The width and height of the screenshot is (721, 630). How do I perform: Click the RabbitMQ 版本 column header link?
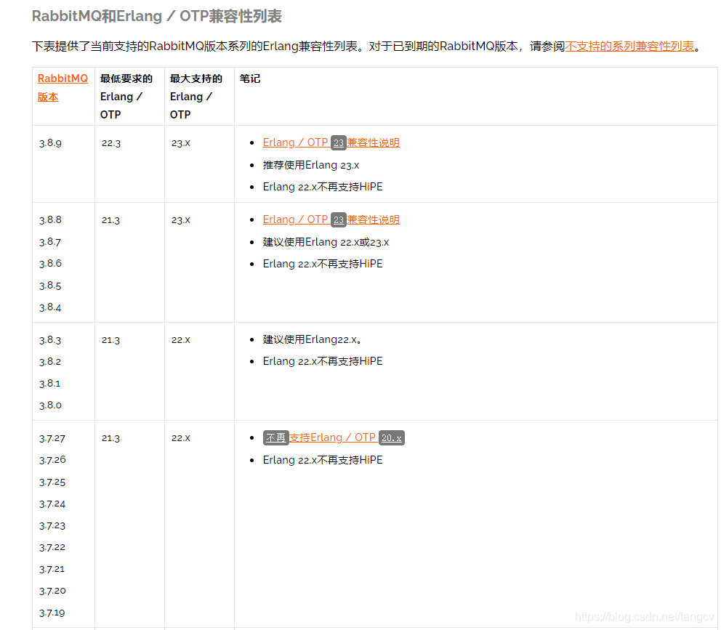tap(61, 86)
